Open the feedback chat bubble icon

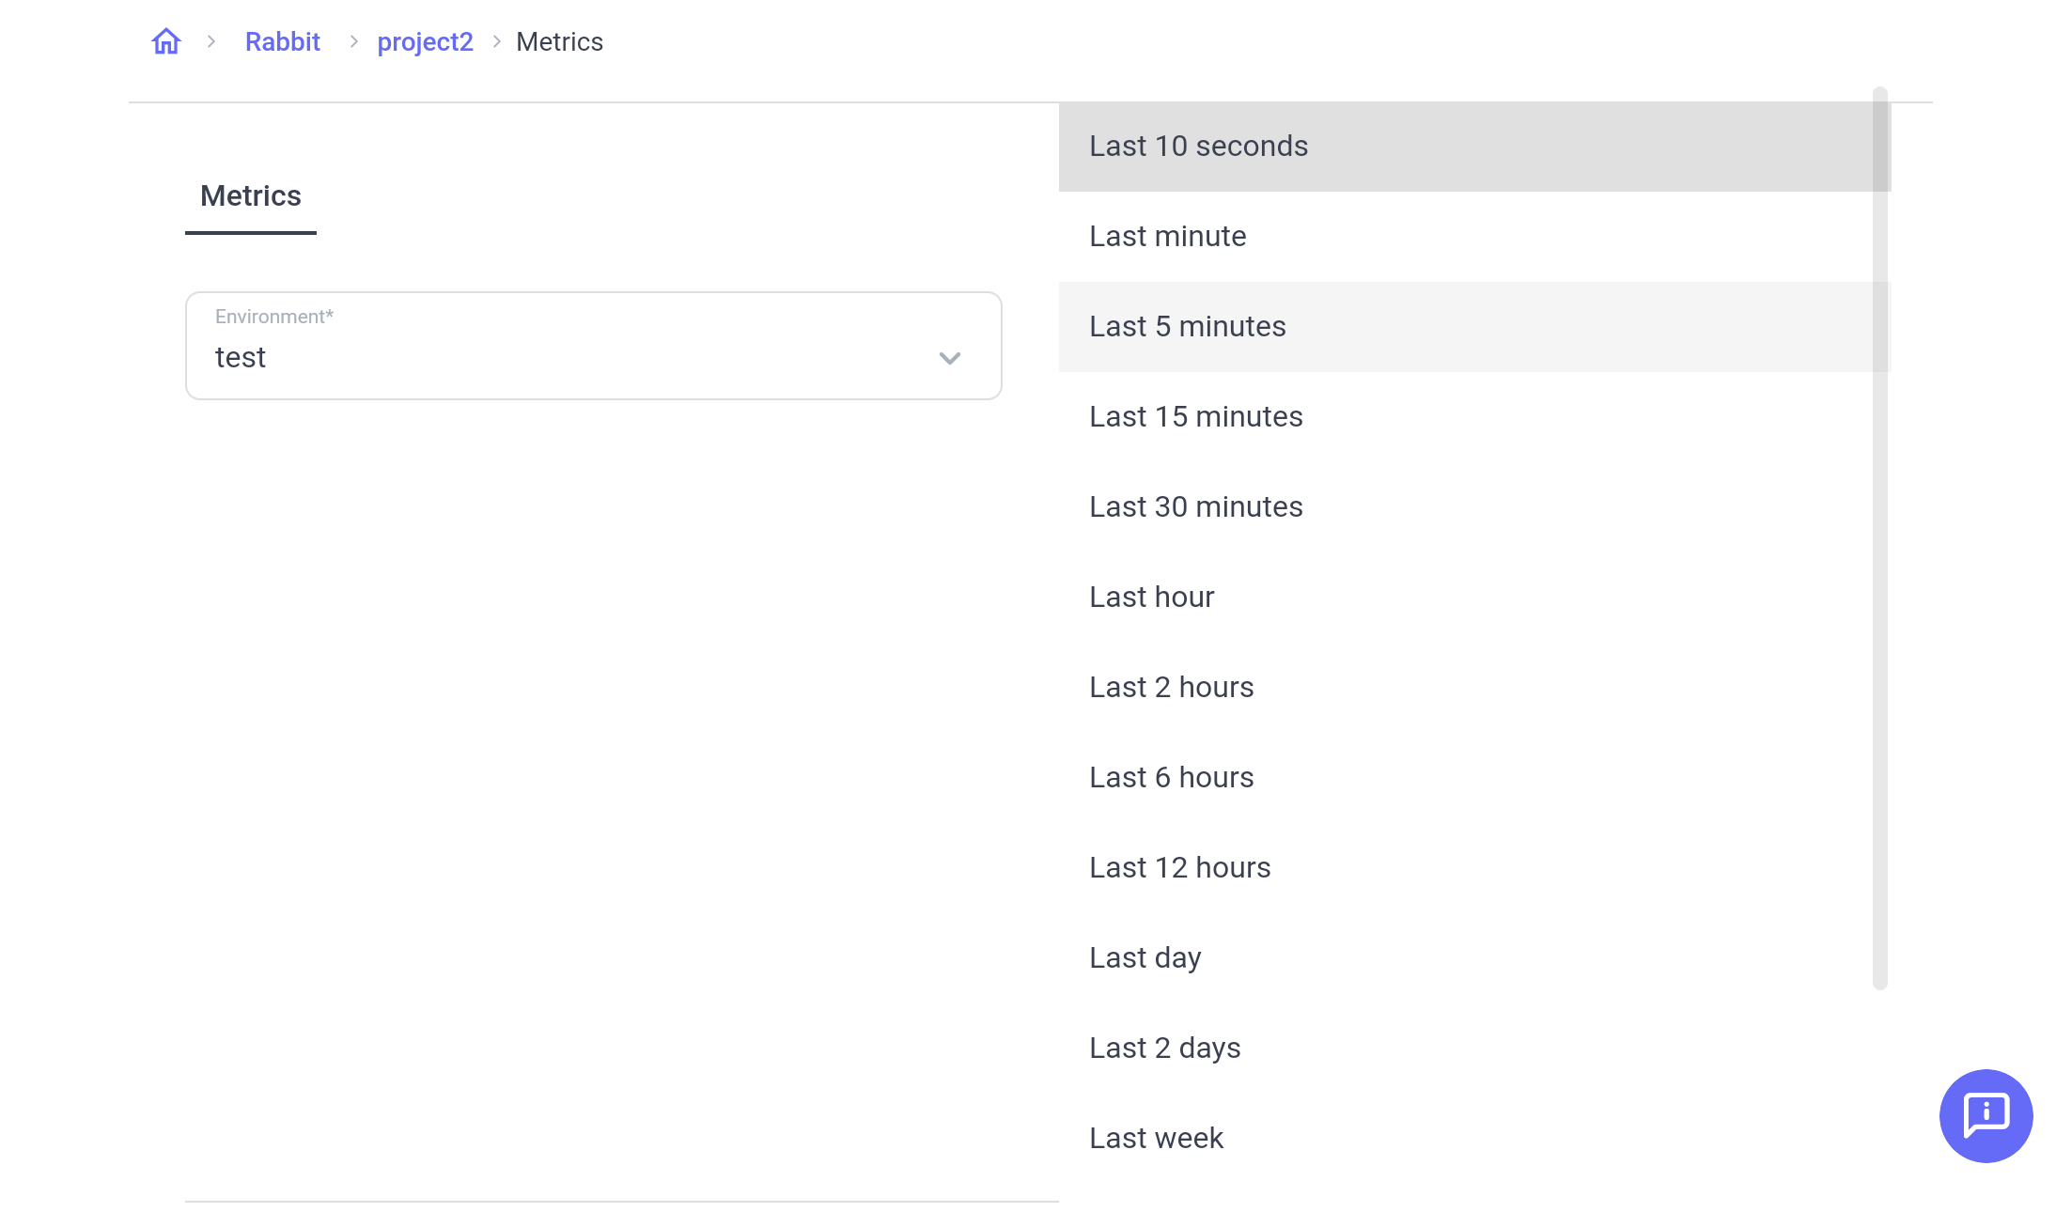click(x=1986, y=1116)
